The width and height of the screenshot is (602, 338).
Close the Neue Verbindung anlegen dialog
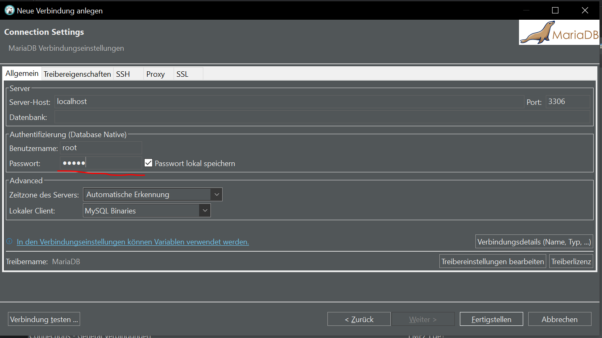tap(585, 10)
